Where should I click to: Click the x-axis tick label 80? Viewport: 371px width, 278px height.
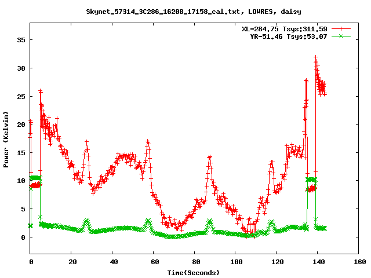coord(196,262)
